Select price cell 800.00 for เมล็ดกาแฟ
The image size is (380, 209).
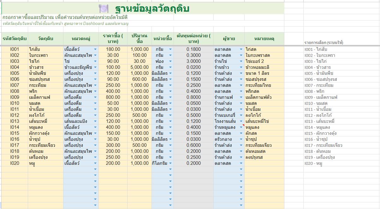coord(113,97)
